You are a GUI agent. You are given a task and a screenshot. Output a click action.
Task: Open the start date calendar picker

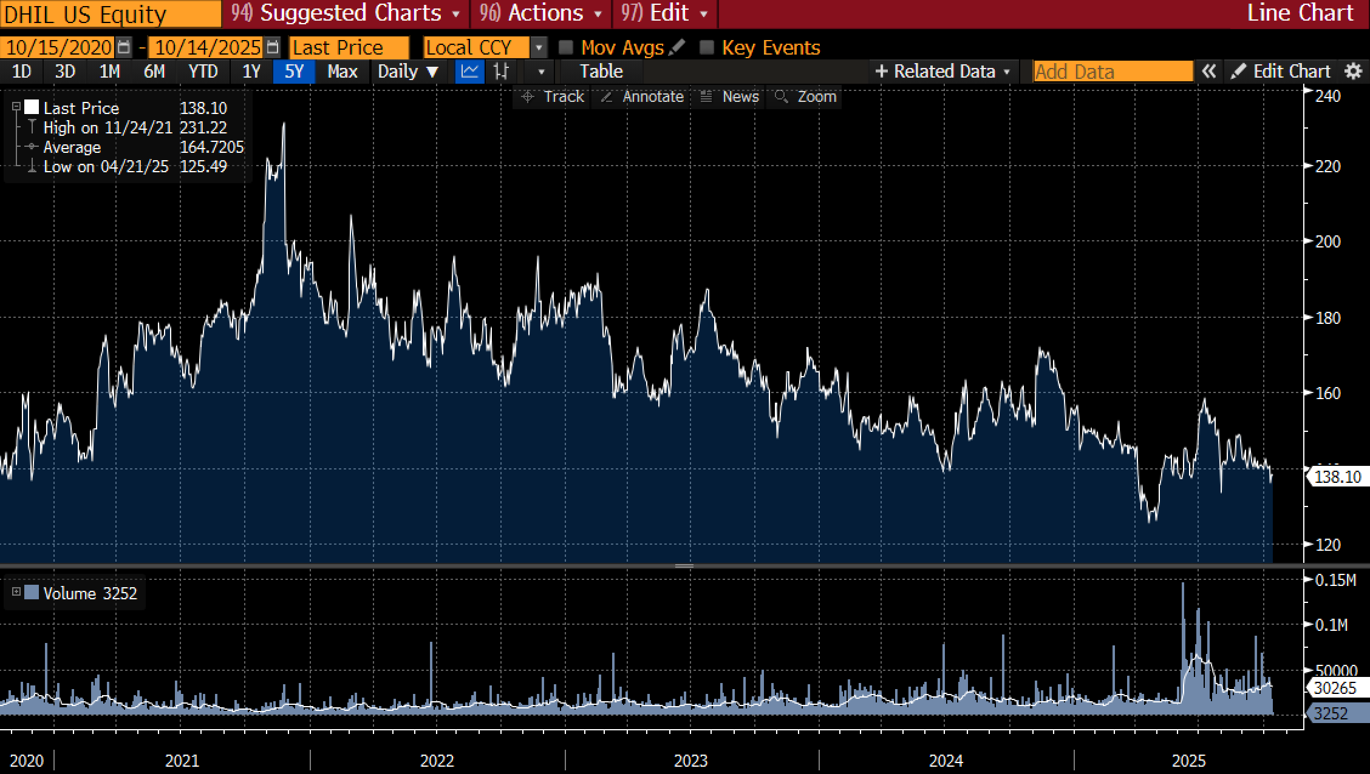[x=124, y=47]
